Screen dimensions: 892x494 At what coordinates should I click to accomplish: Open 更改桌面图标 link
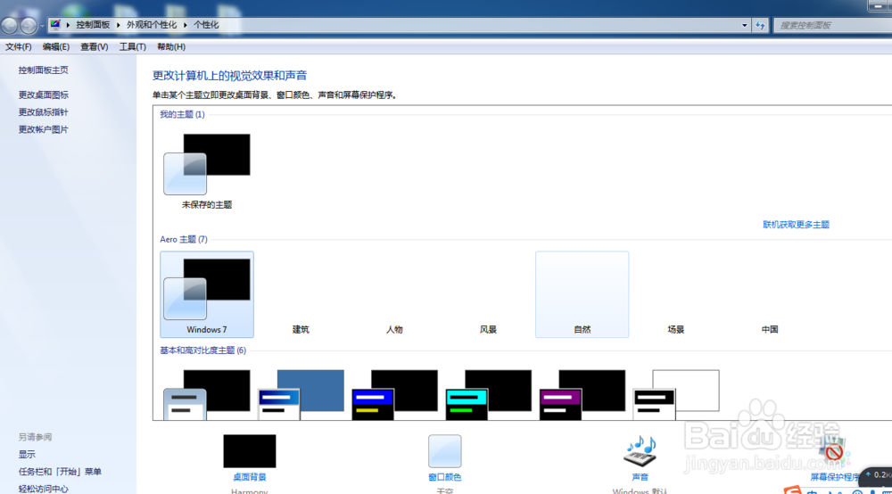[43, 95]
